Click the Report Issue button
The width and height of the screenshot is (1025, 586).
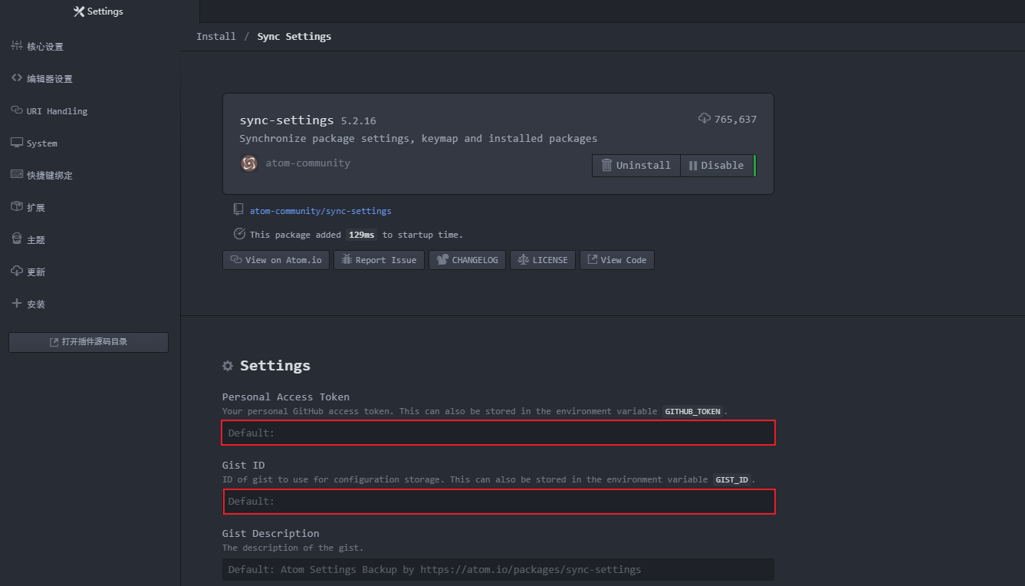[379, 260]
